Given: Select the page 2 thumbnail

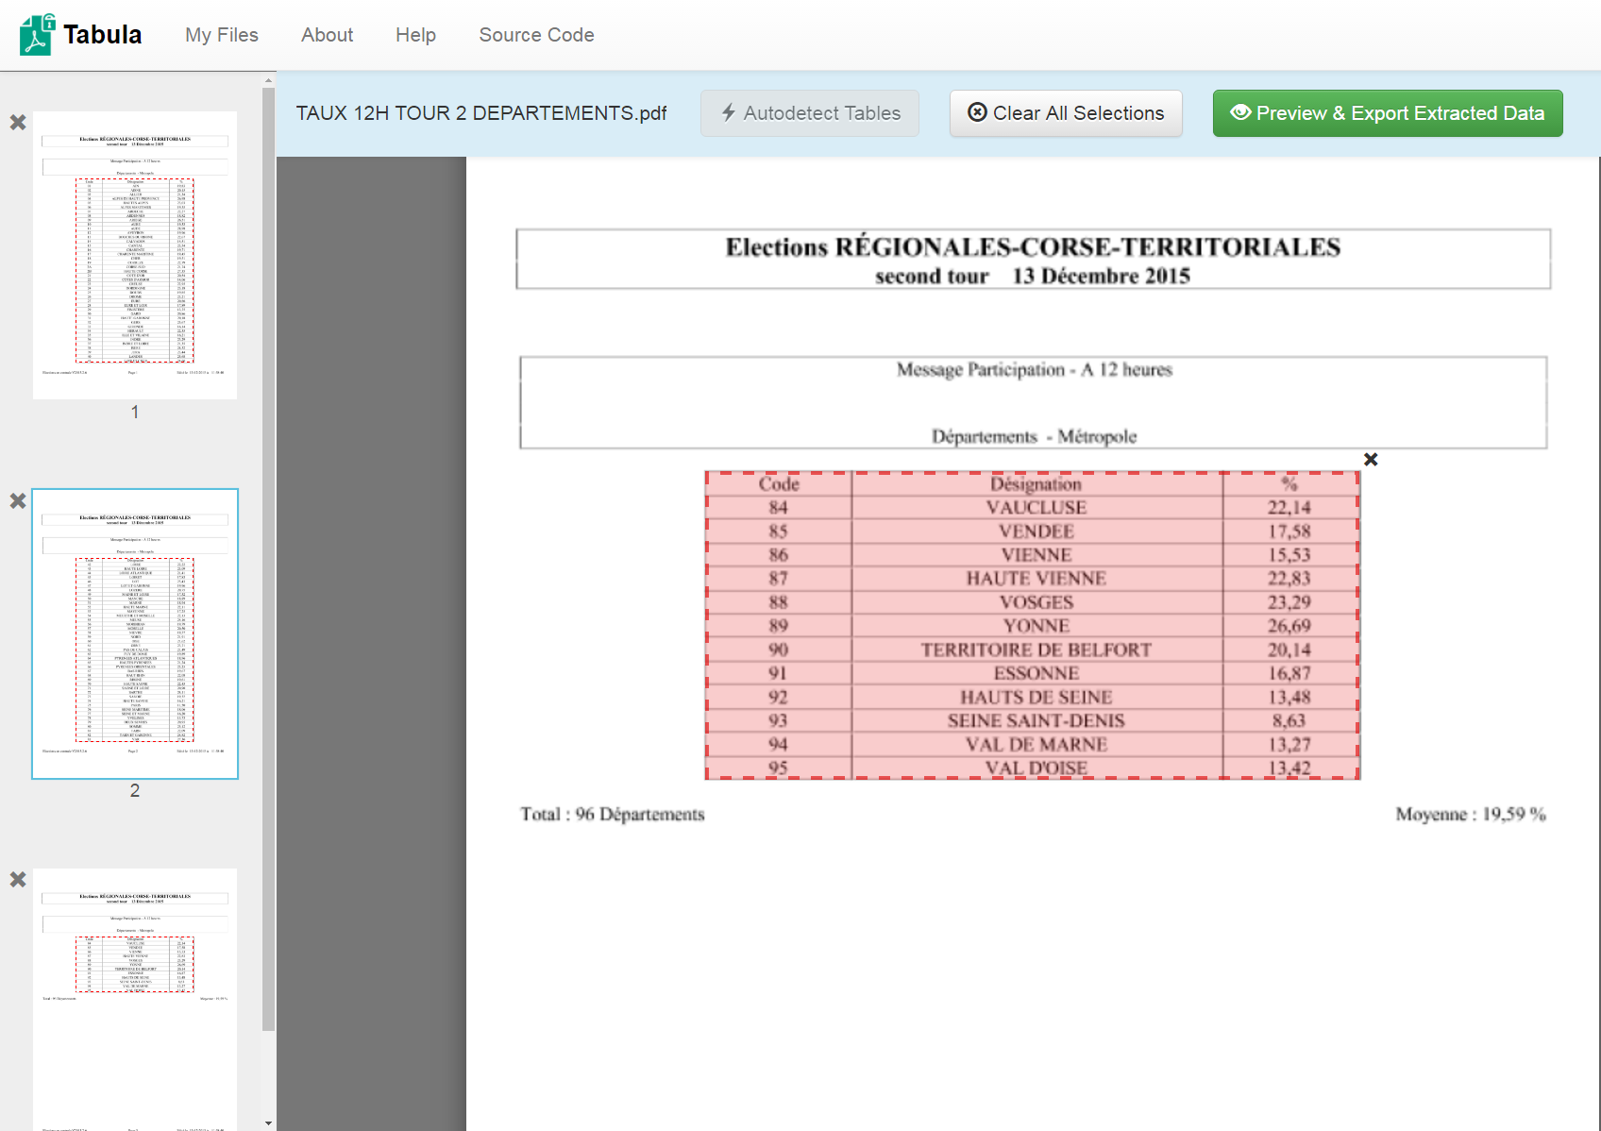Looking at the screenshot, I should pyautogui.click(x=135, y=633).
